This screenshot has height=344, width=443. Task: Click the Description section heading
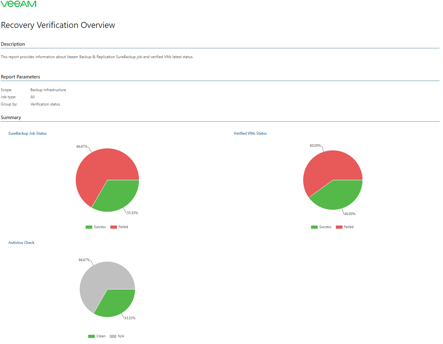pos(13,44)
